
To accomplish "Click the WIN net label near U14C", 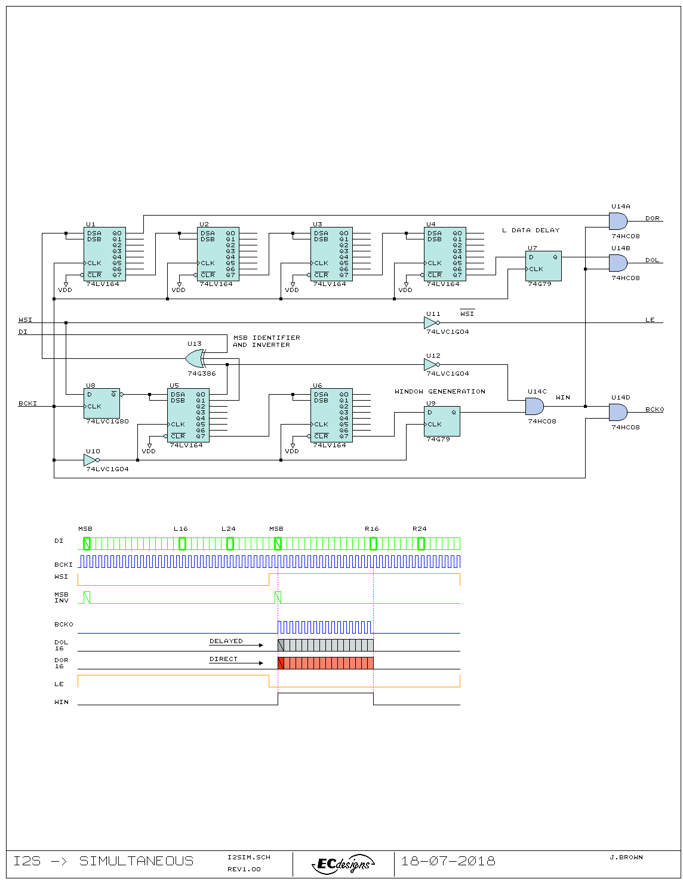I will (563, 397).
